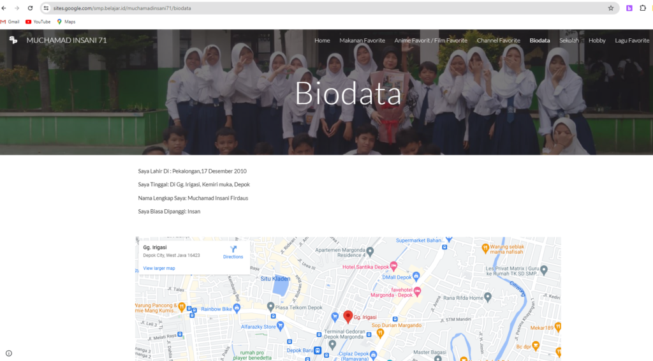Click the red Gg. Irigasi map pin
The width and height of the screenshot is (653, 361).
[348, 316]
